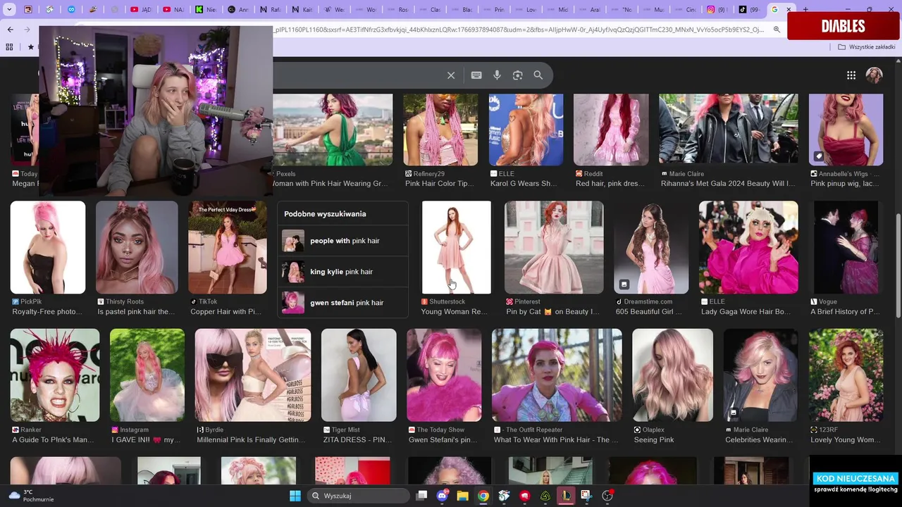Open the Pinterest Pin by Cat thumbnail
The width and height of the screenshot is (902, 507).
click(554, 247)
